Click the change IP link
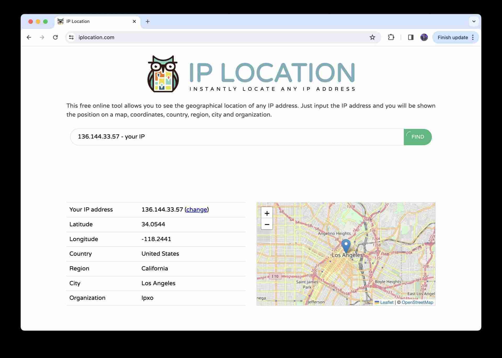The height and width of the screenshot is (358, 502). coord(197,210)
